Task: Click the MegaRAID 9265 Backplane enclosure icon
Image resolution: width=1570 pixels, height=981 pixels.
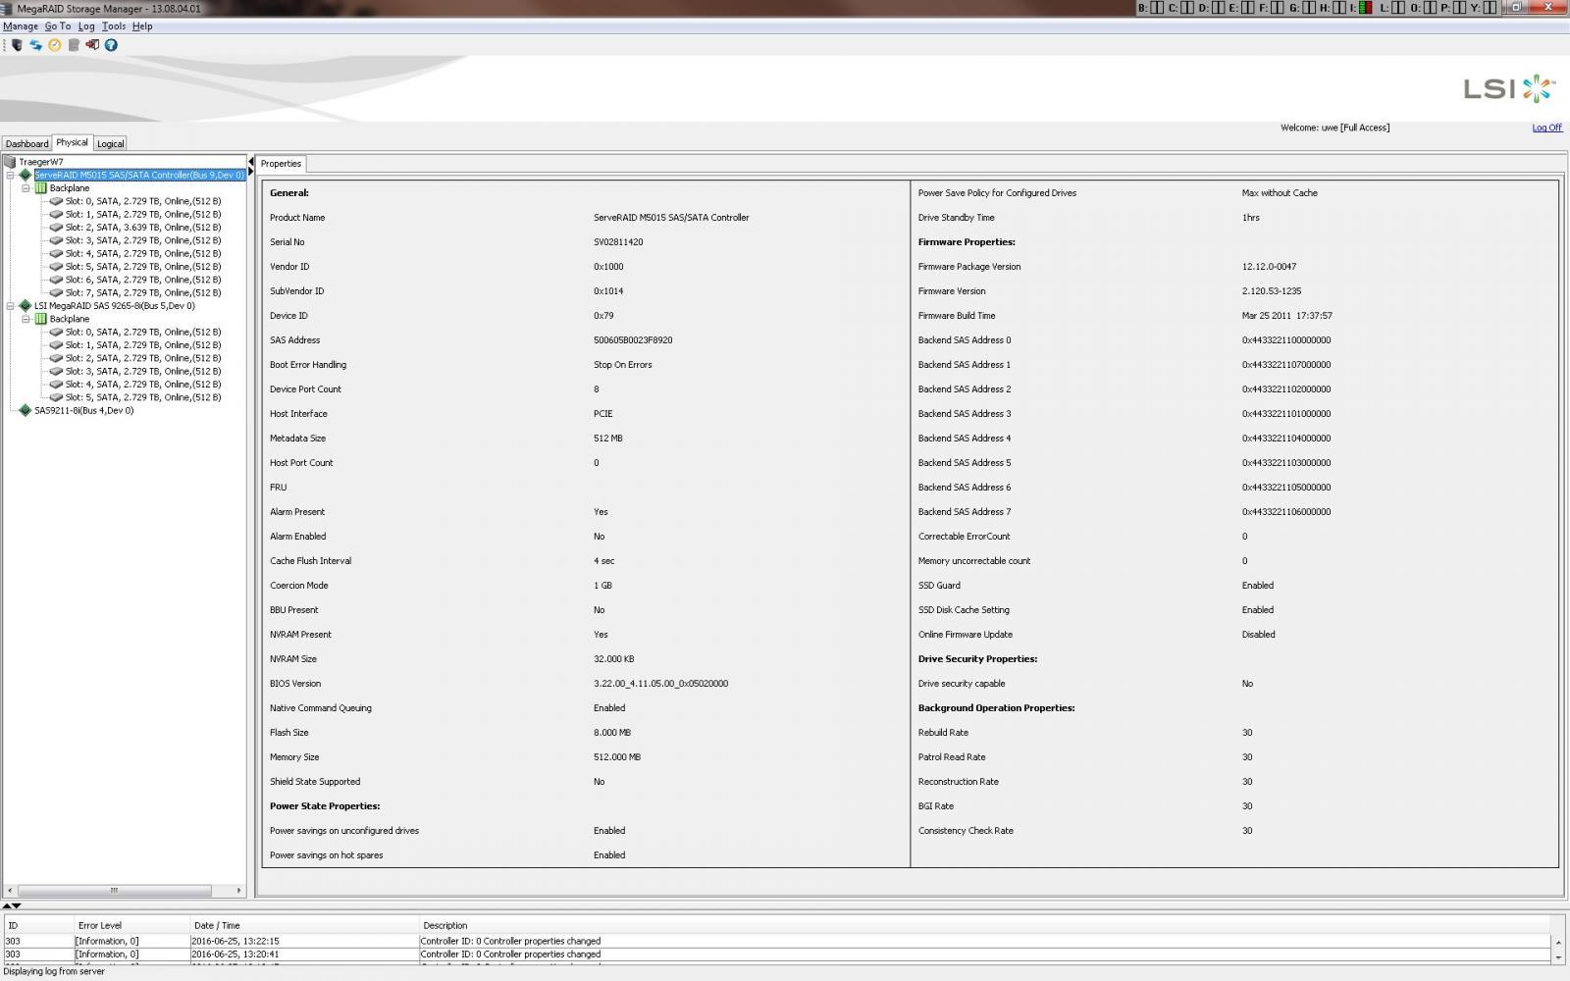Action: pyautogui.click(x=40, y=319)
